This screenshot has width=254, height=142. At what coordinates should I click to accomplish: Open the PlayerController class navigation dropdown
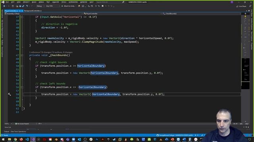(123, 14)
